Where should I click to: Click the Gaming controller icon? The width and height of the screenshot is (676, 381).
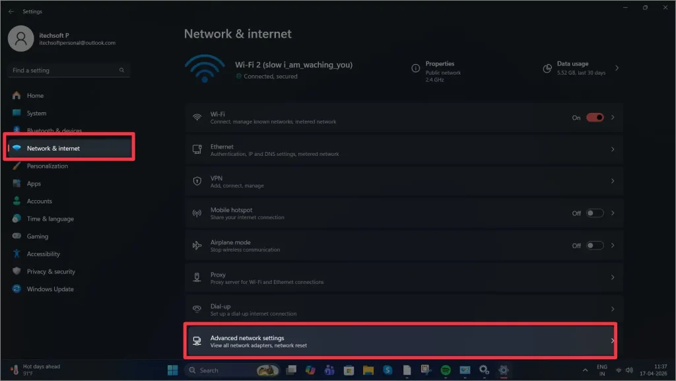[x=17, y=236]
